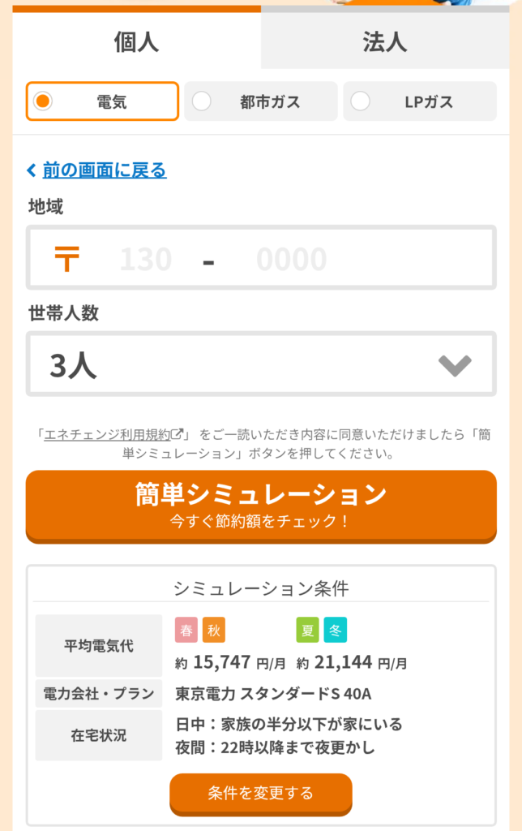
Task: Click the 条件を変更する button
Action: click(x=260, y=793)
